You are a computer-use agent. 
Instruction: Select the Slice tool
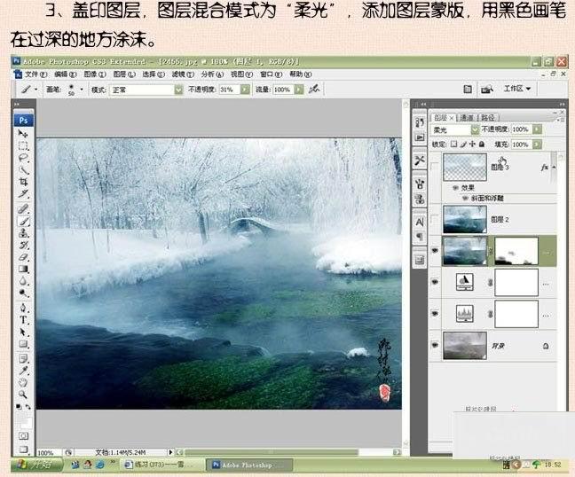pyautogui.click(x=23, y=194)
